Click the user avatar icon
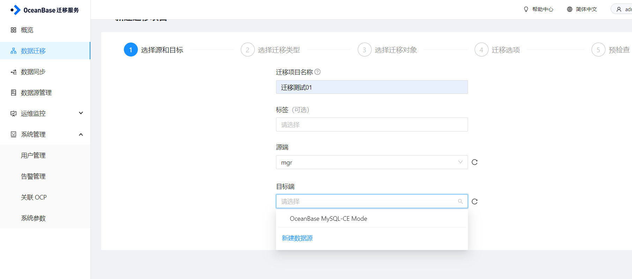Screen dimensions: 632x279 pyautogui.click(x=619, y=9)
